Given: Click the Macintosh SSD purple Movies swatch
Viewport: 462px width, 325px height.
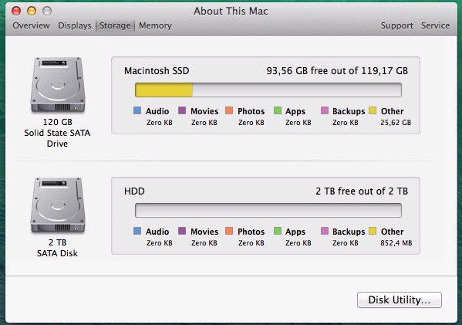Looking at the screenshot, I should (x=182, y=110).
